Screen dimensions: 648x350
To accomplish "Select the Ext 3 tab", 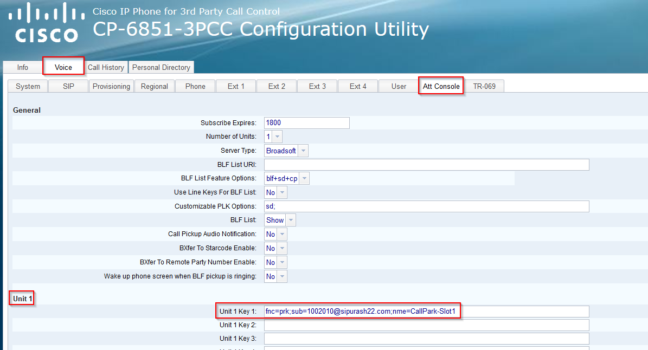I will coord(317,86).
